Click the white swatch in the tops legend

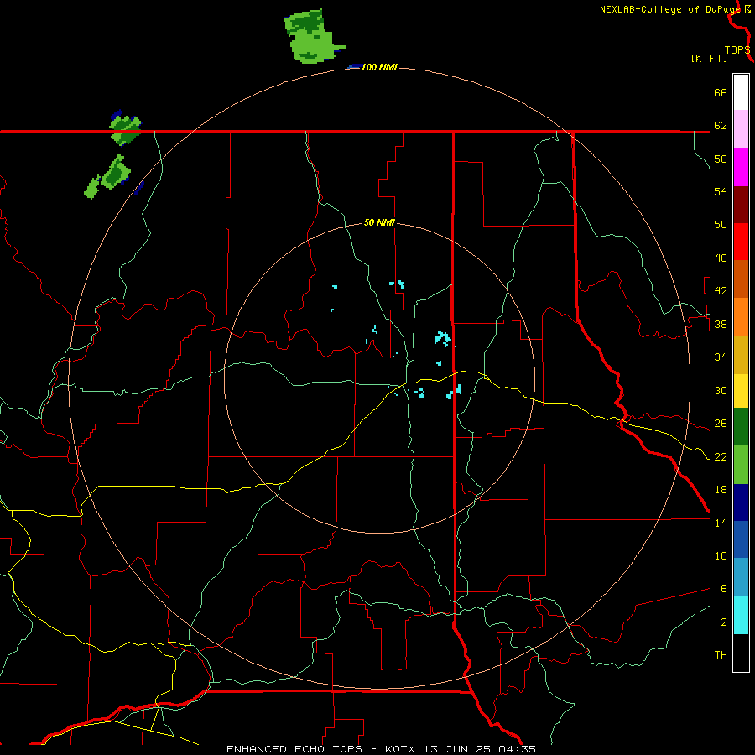(x=741, y=92)
